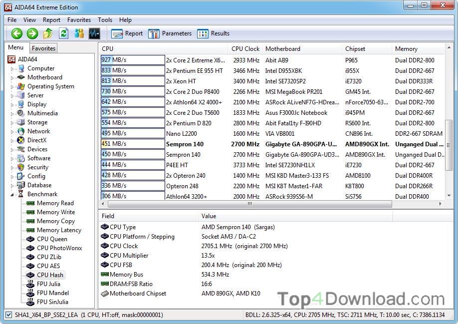Select the Devices icon in tree
This screenshot has height=324, width=458.
21,149
